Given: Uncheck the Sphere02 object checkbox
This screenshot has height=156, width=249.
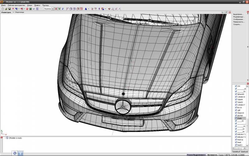Looking at the screenshot, I should point(236,94).
